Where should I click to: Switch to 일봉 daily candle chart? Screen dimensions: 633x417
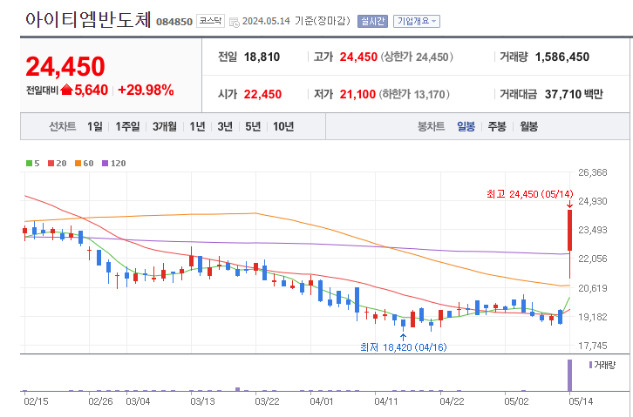pos(466,126)
